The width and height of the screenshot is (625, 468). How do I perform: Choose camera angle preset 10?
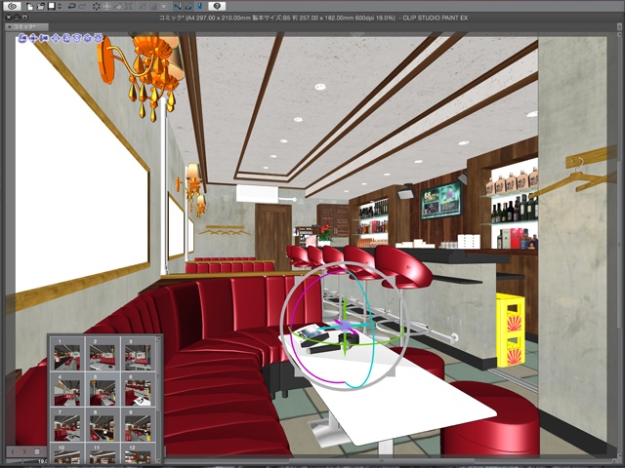tap(67, 453)
